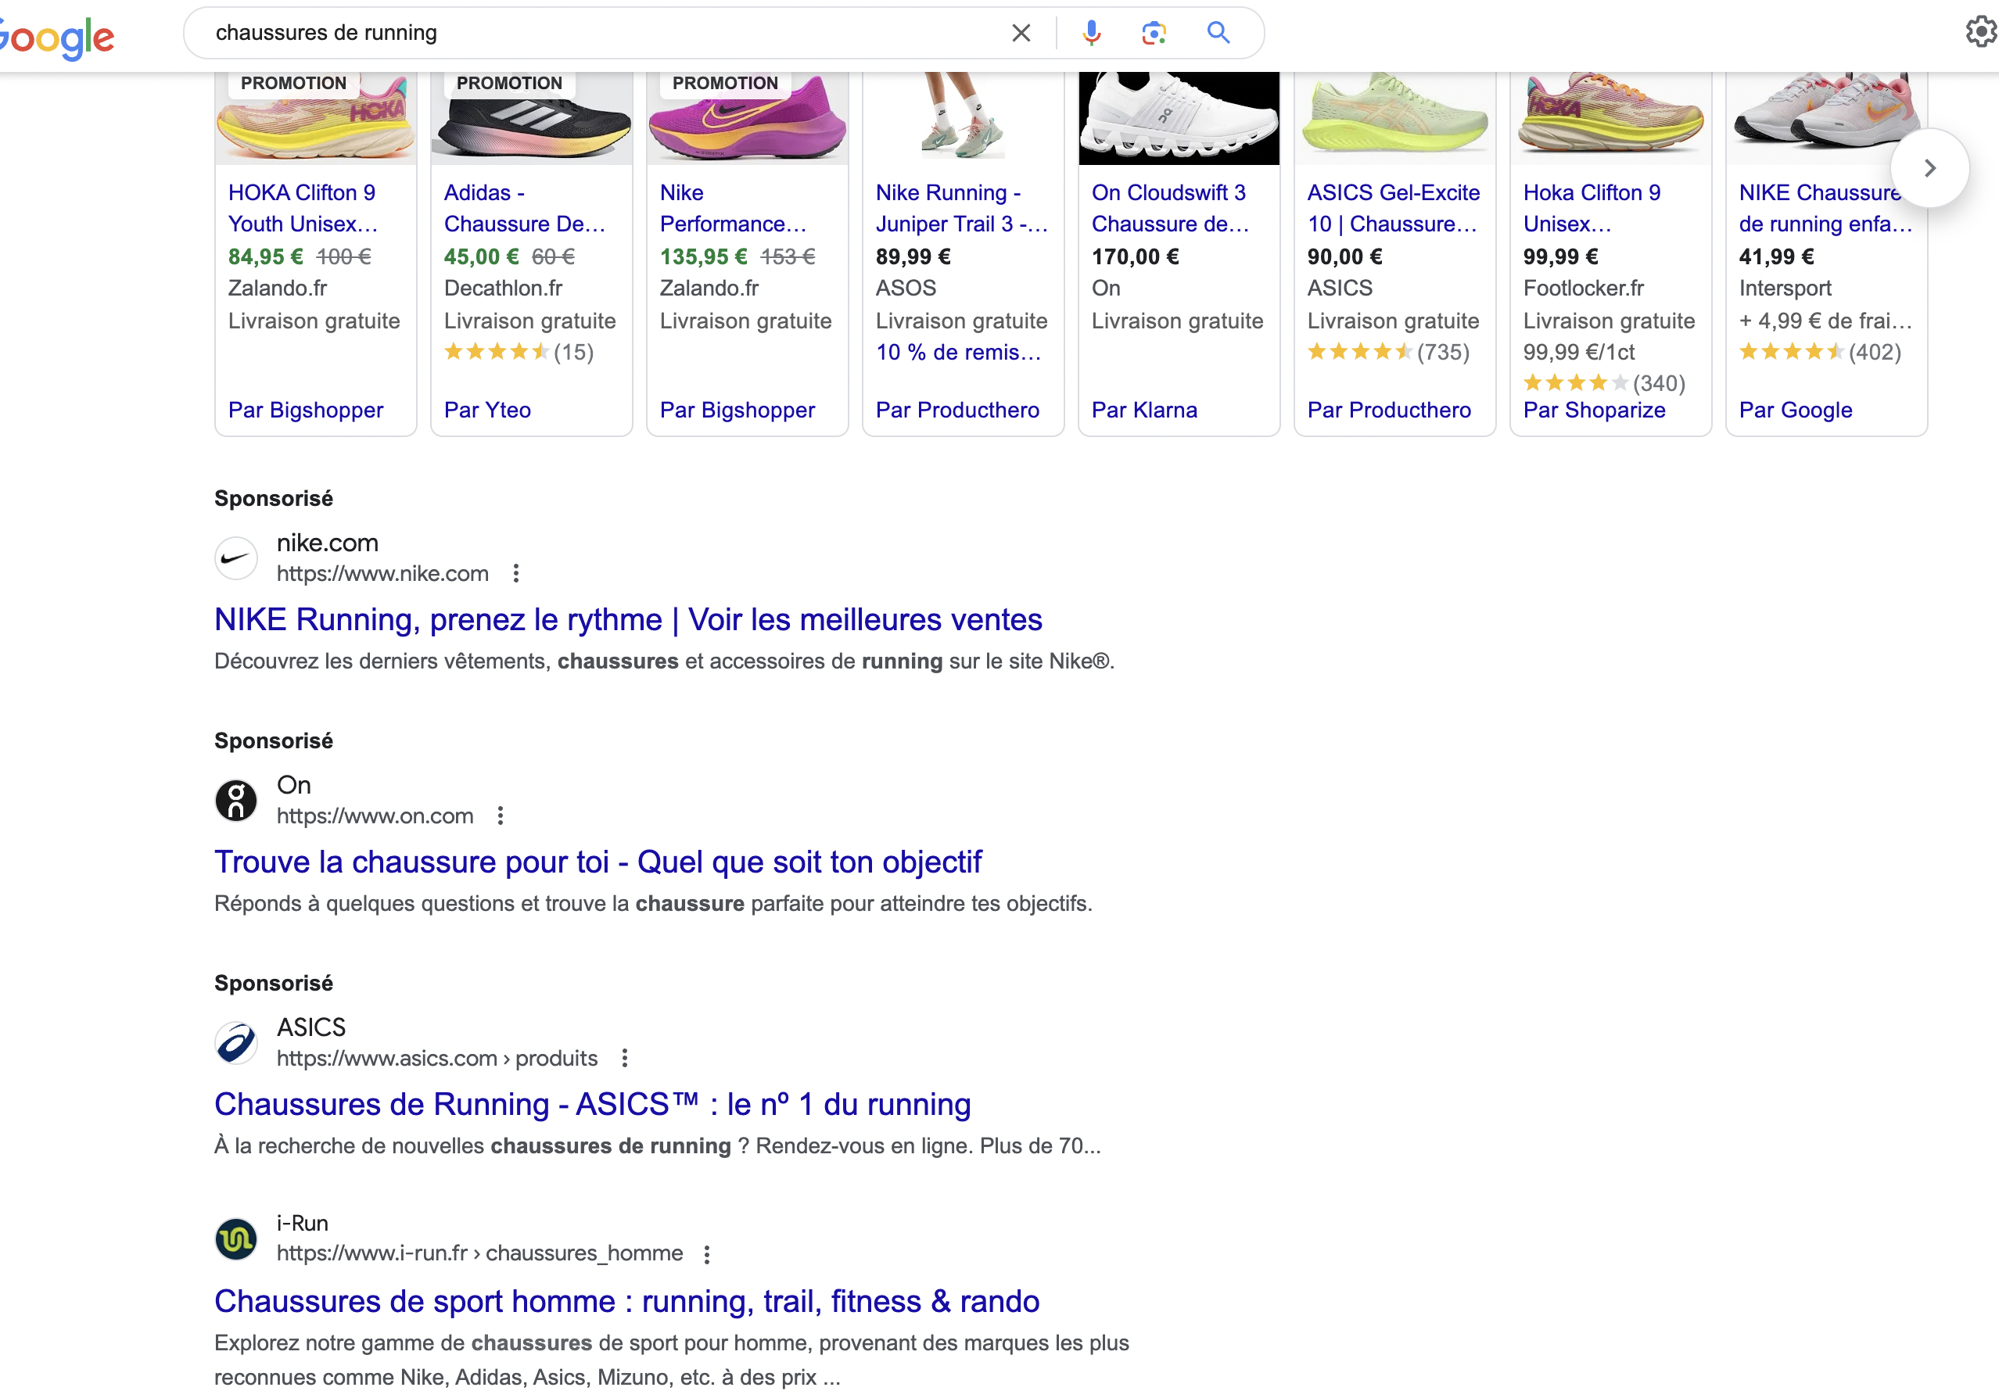This screenshot has height=1398, width=1999.
Task: Show next products in shopping carousel
Action: [x=1930, y=168]
